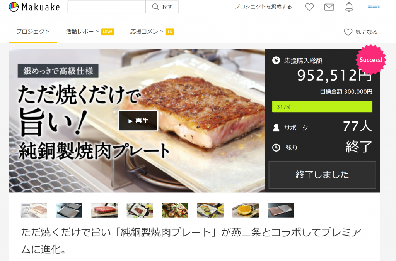Screen dimensions: 396x261
Task: Select the empty metal plates thumbnail
Action: pyautogui.click(x=69, y=210)
